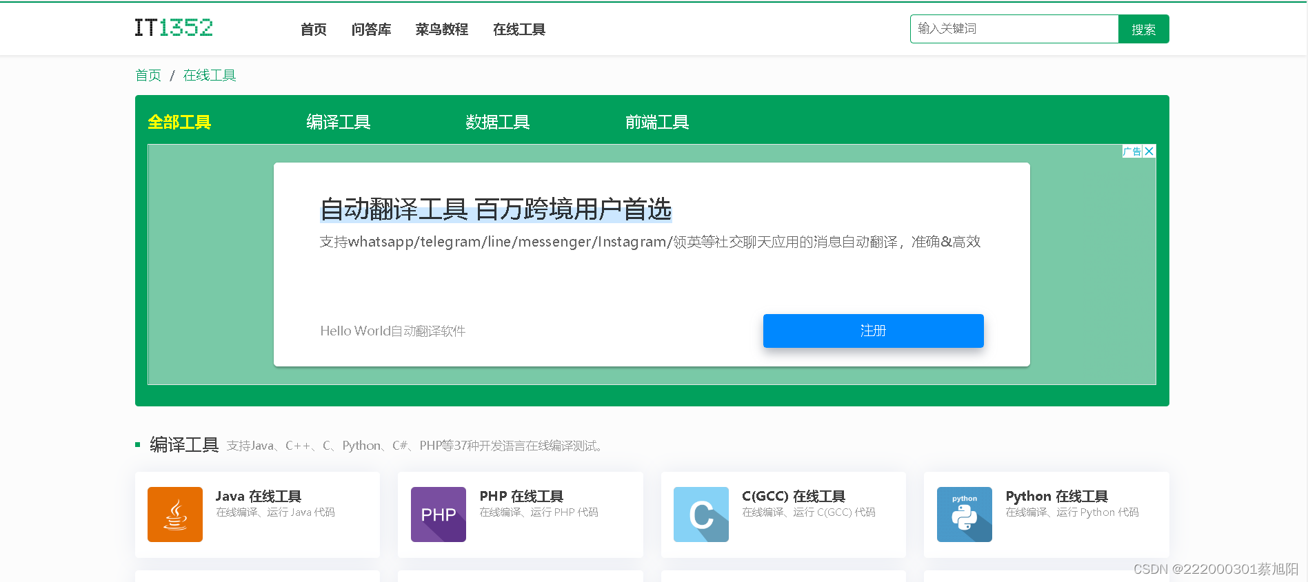Image resolution: width=1308 pixels, height=582 pixels.
Task: Open the blue C(GCC) tool icon
Action: (701, 515)
